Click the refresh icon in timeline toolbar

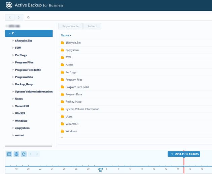(x=24, y=154)
